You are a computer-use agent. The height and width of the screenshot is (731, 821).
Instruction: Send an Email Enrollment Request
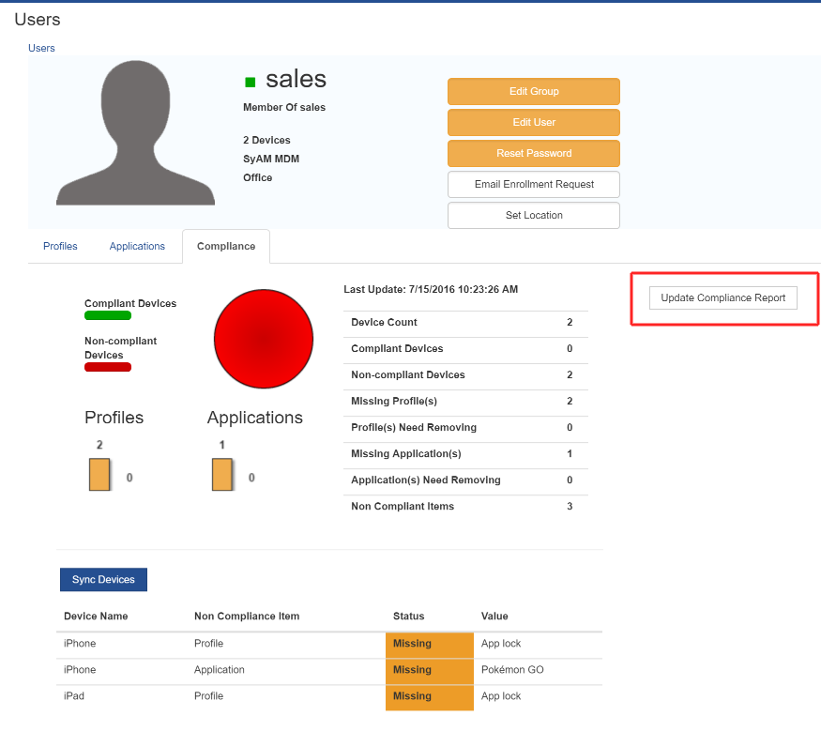533,184
